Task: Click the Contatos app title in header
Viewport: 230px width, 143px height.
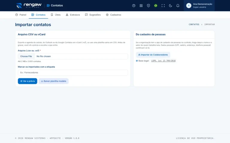Action: coord(57,5)
